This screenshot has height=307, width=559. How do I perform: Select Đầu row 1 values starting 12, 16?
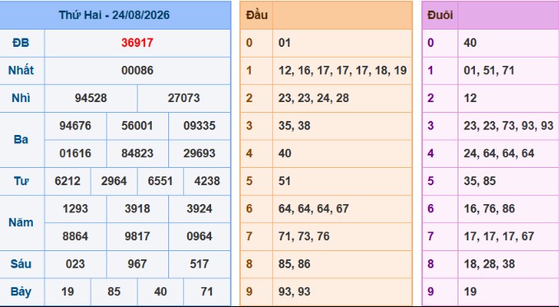pos(343,71)
